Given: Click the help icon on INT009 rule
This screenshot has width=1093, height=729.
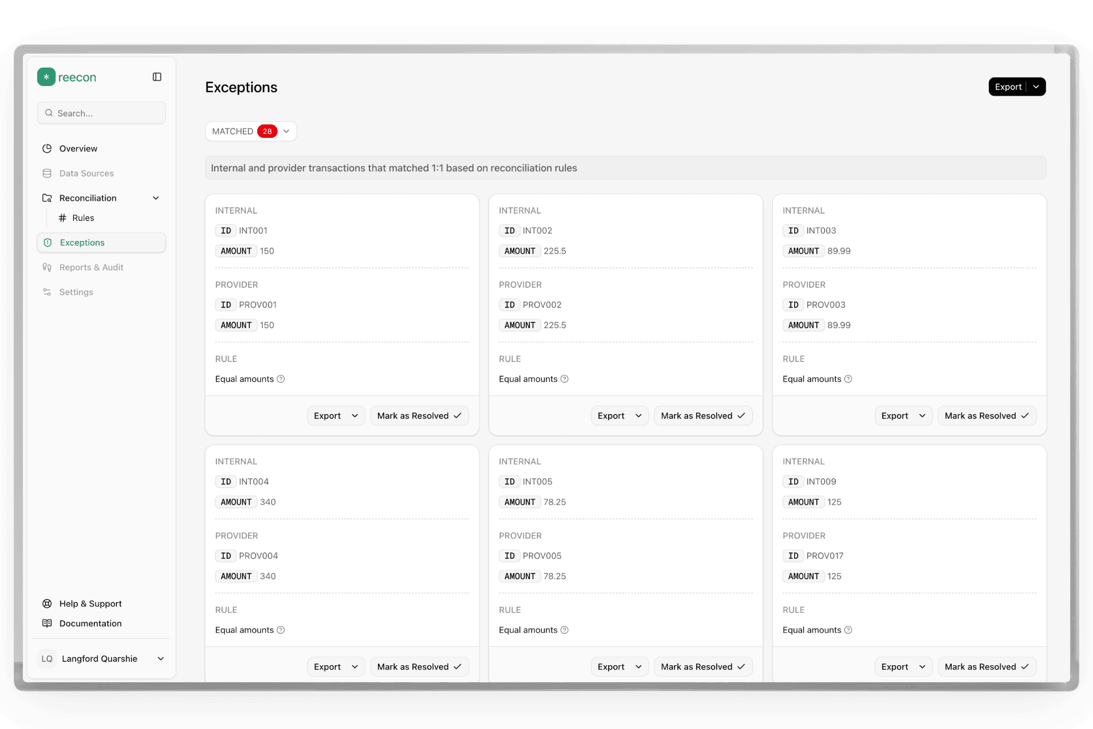Looking at the screenshot, I should coord(848,630).
